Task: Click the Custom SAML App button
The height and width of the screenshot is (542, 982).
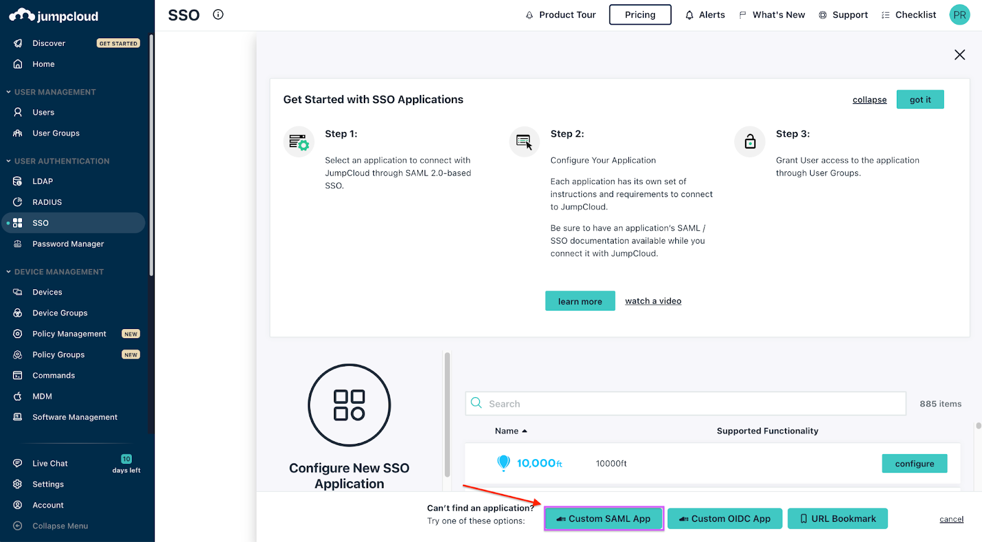Action: point(604,519)
